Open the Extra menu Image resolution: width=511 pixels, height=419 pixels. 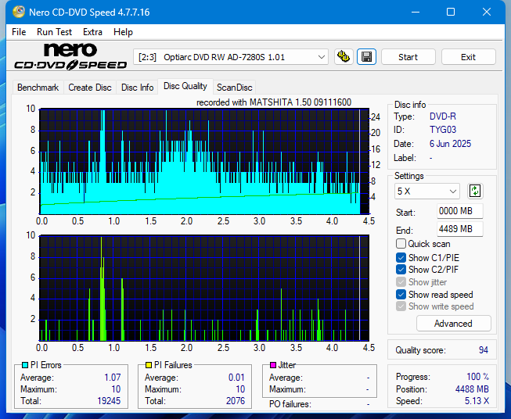coord(92,32)
